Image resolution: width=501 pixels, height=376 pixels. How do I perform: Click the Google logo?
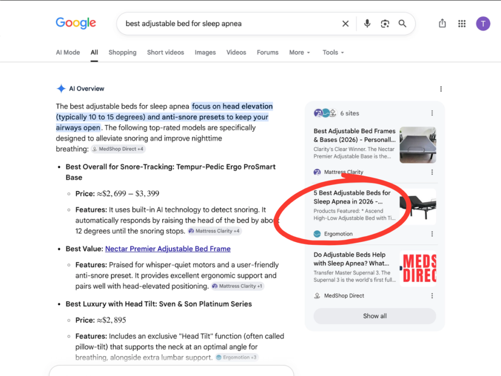[76, 23]
